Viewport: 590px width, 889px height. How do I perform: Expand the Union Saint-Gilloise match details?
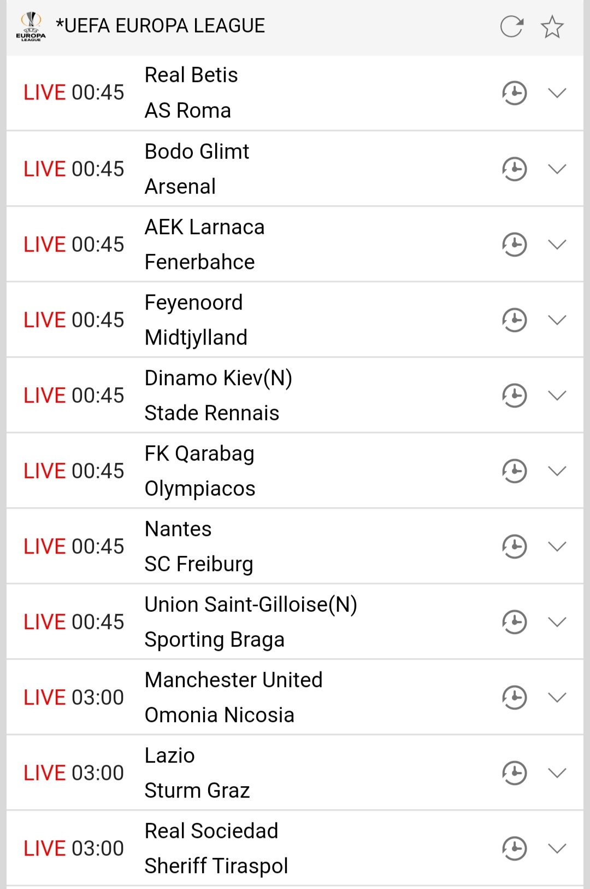pyautogui.click(x=557, y=621)
